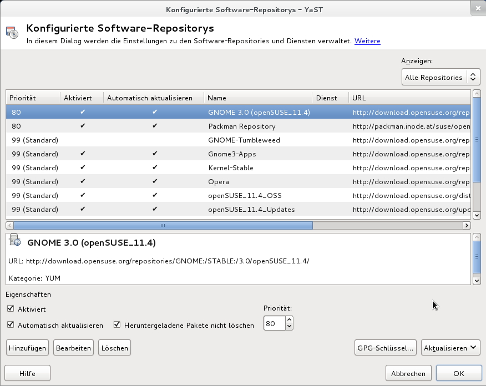
Task: Confirm changes with OK
Action: click(459, 373)
